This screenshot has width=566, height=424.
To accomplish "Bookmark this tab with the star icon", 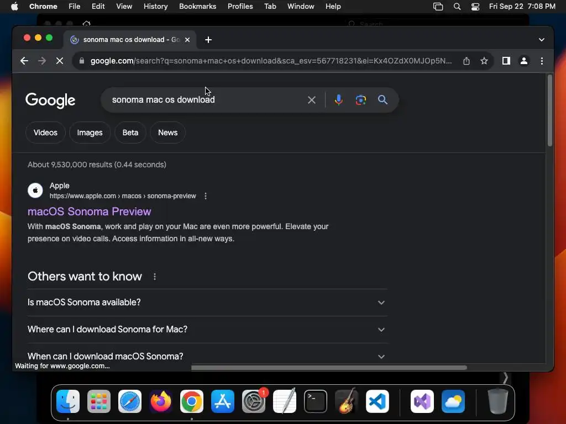I will [484, 61].
